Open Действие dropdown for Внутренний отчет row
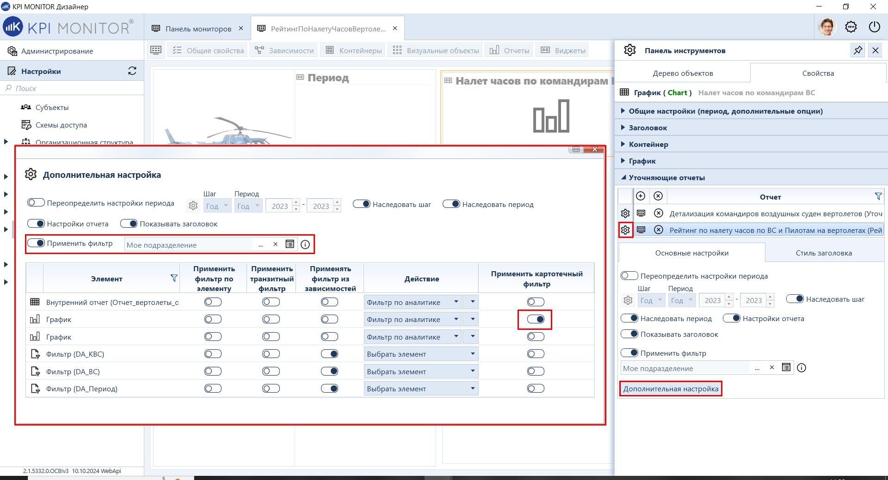Screen dimensions: 888x480 point(413,302)
